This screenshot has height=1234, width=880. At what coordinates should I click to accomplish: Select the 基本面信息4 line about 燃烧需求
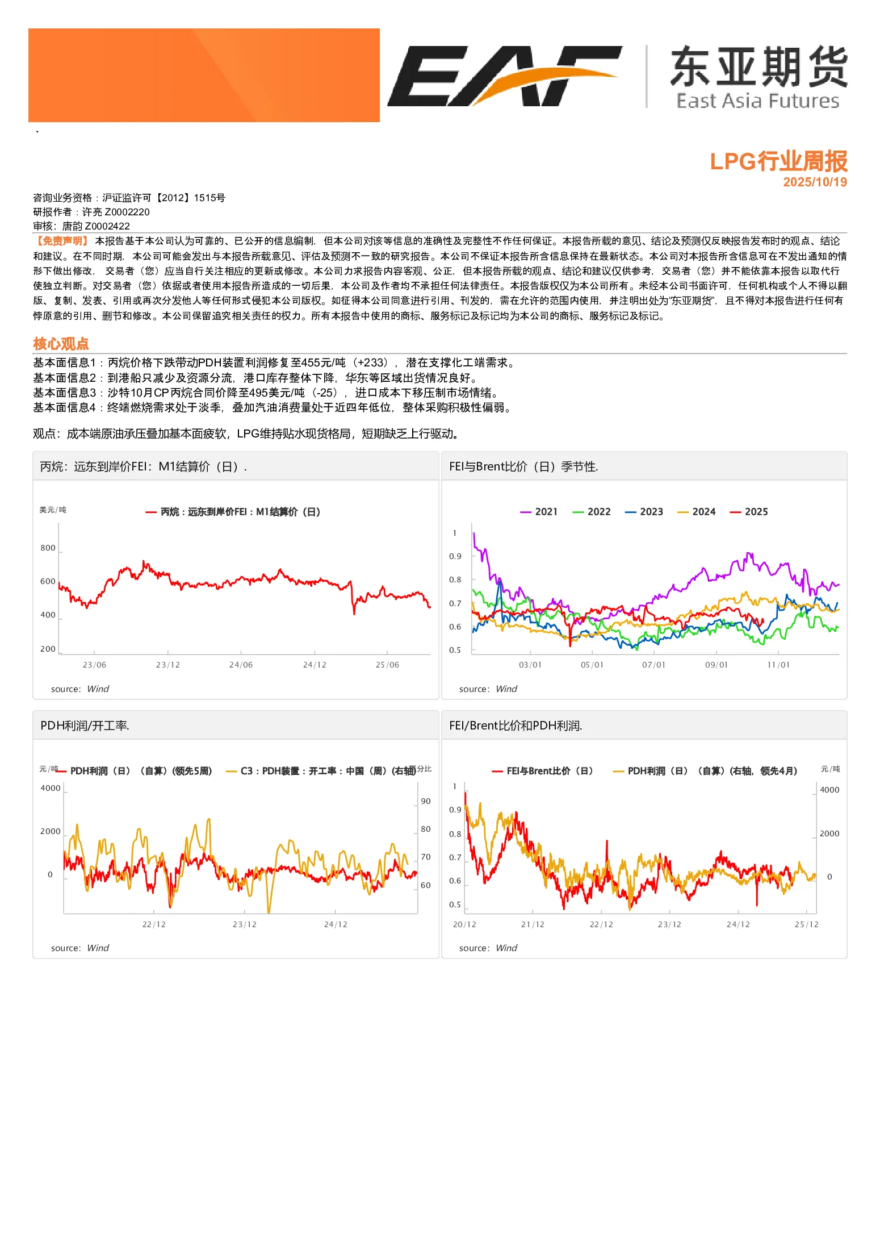pos(272,407)
